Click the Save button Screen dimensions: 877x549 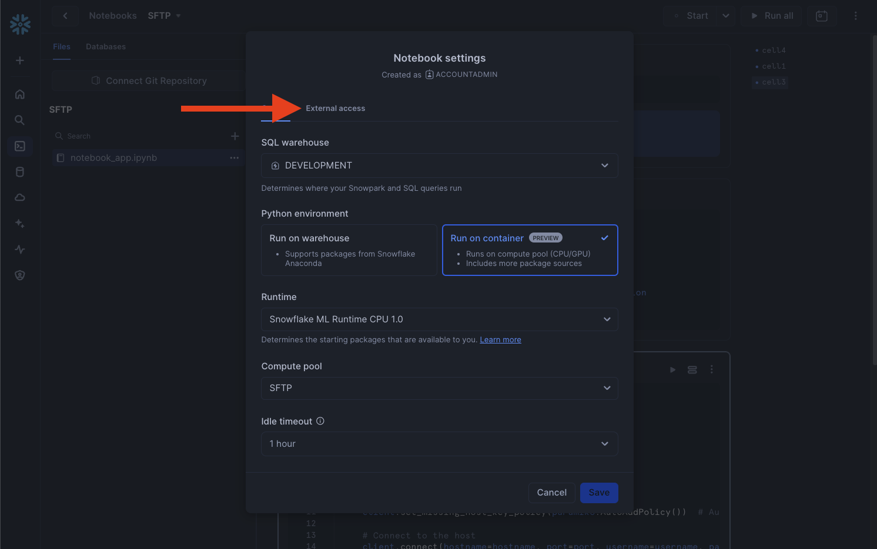(598, 493)
